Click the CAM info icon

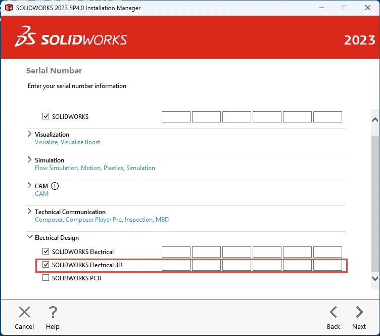[x=55, y=186]
